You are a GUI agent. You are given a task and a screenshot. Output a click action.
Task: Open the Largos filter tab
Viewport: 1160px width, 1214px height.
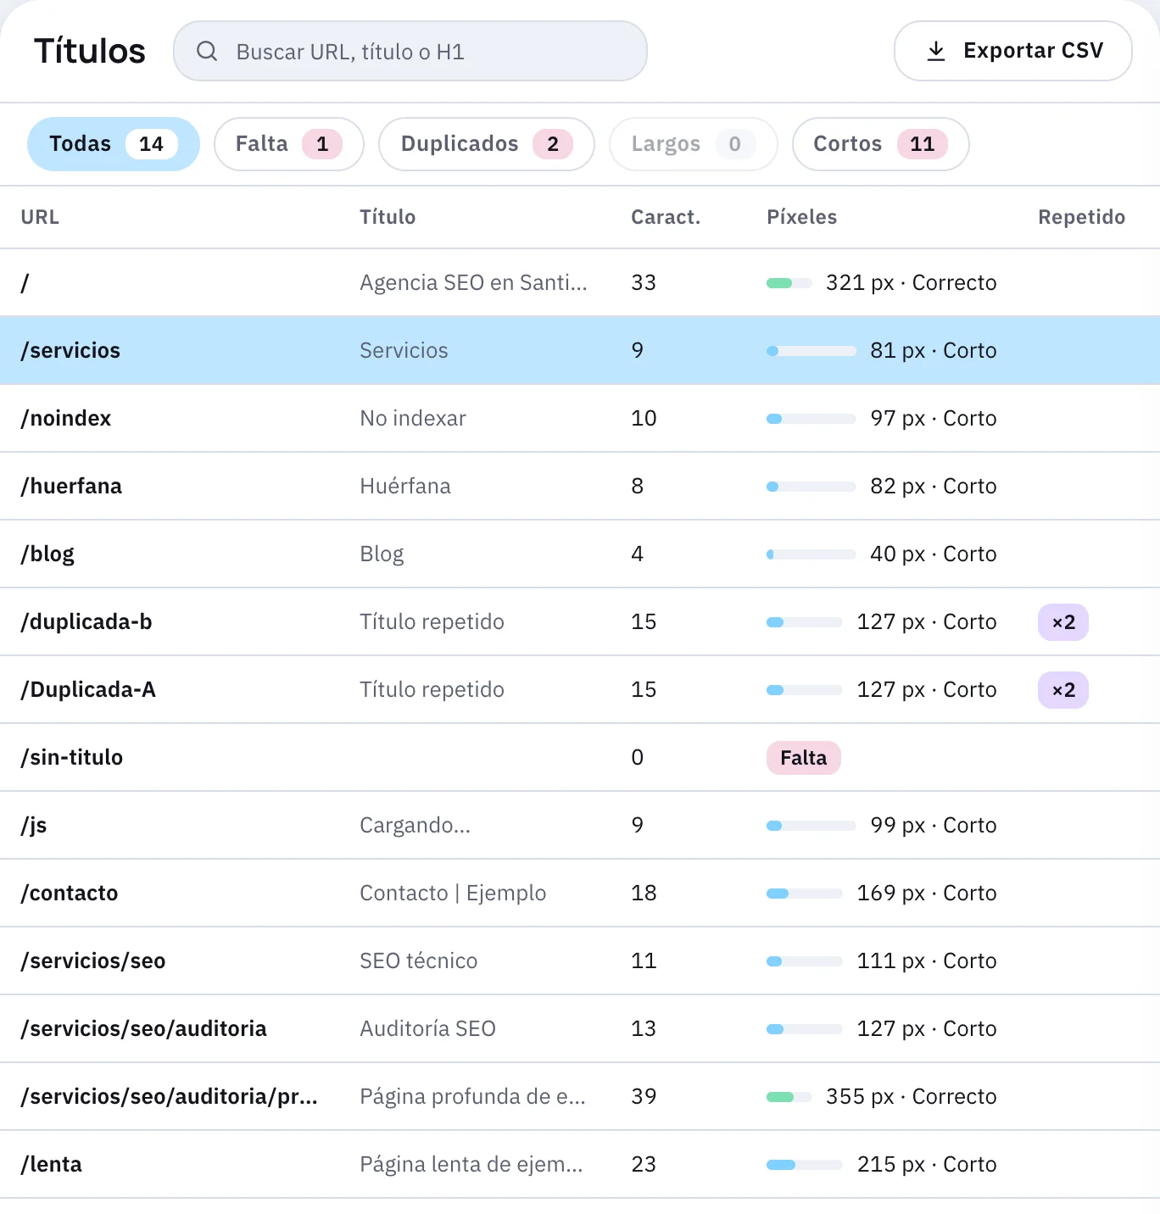coord(694,144)
